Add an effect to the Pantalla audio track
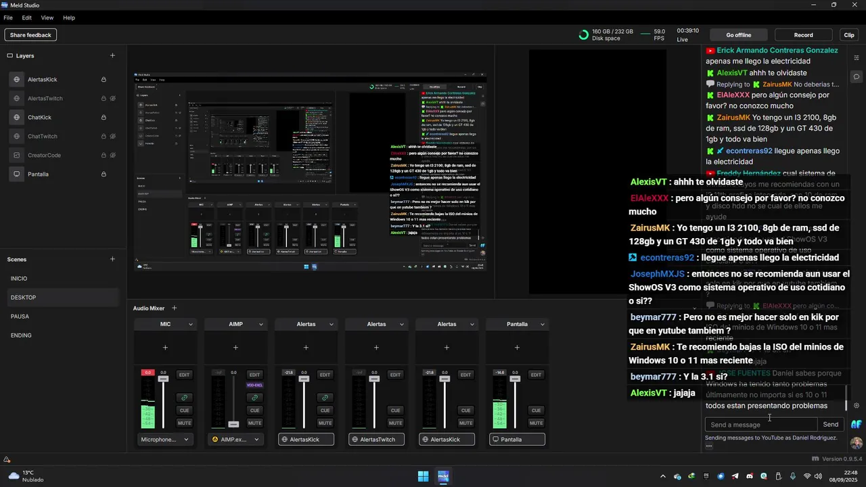 tap(517, 348)
